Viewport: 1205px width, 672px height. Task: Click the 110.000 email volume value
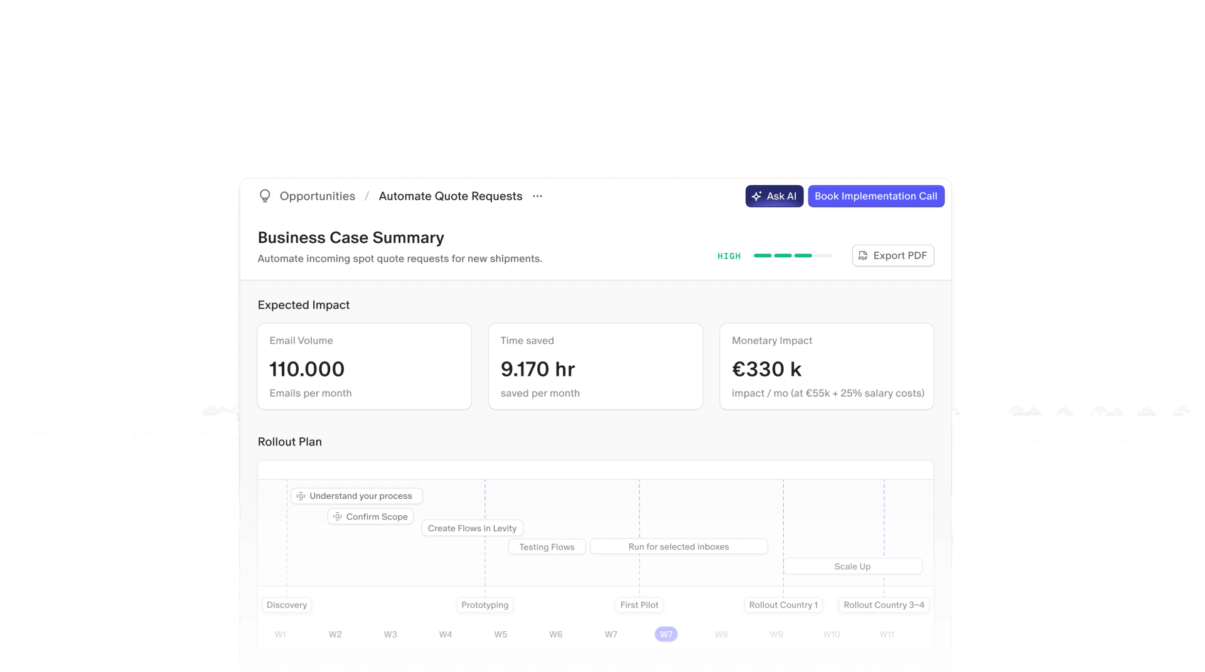click(307, 369)
